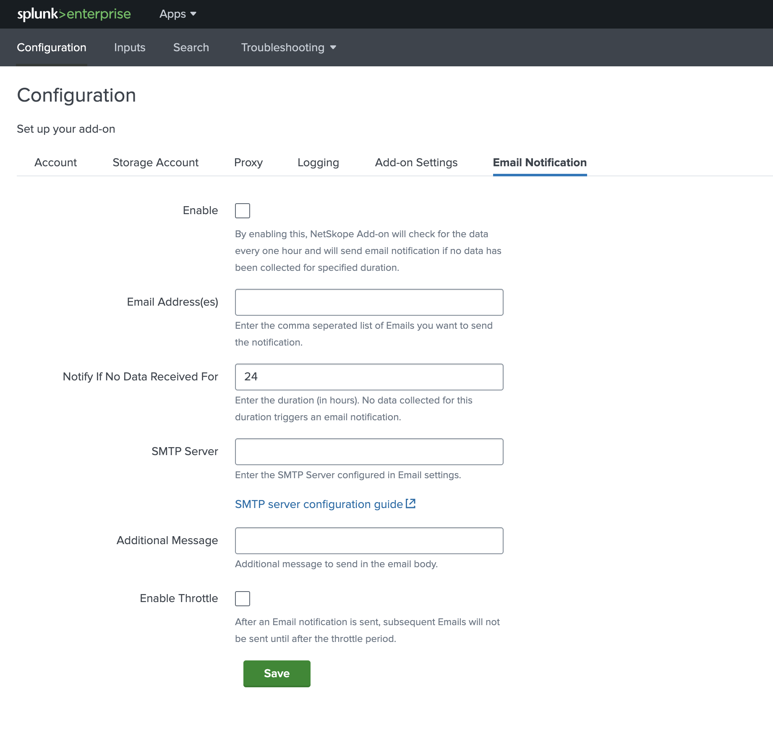Click 'Enter the SMTP Server configured in Email settings.' text
This screenshot has width=773, height=749.
click(348, 475)
